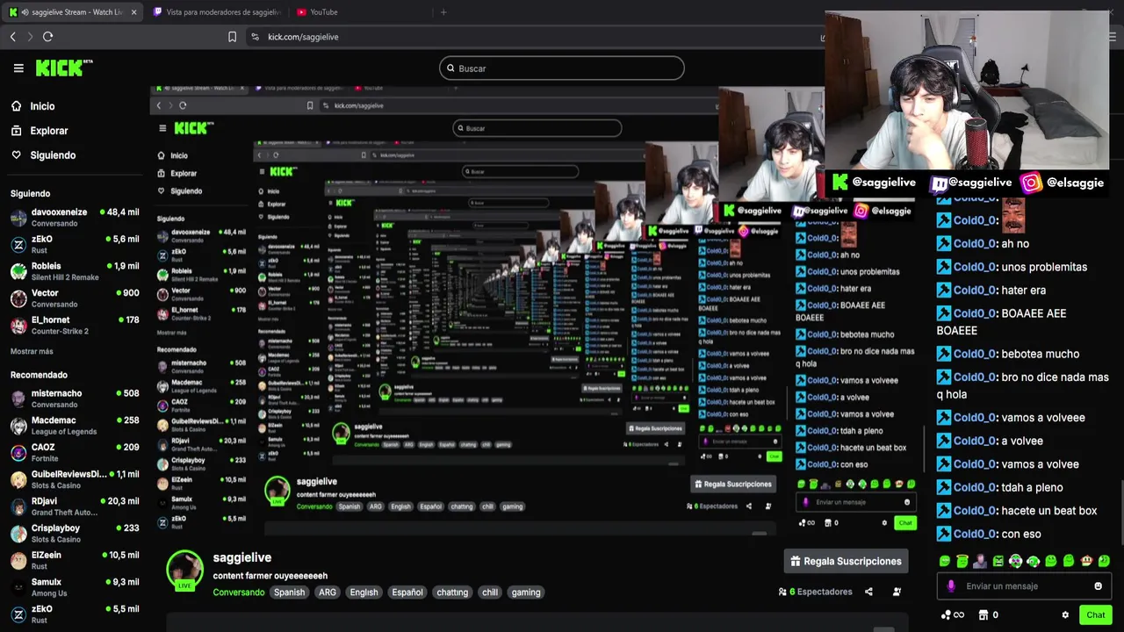Click Cold0_0 username on 'bebotea mucho' message

(975, 355)
